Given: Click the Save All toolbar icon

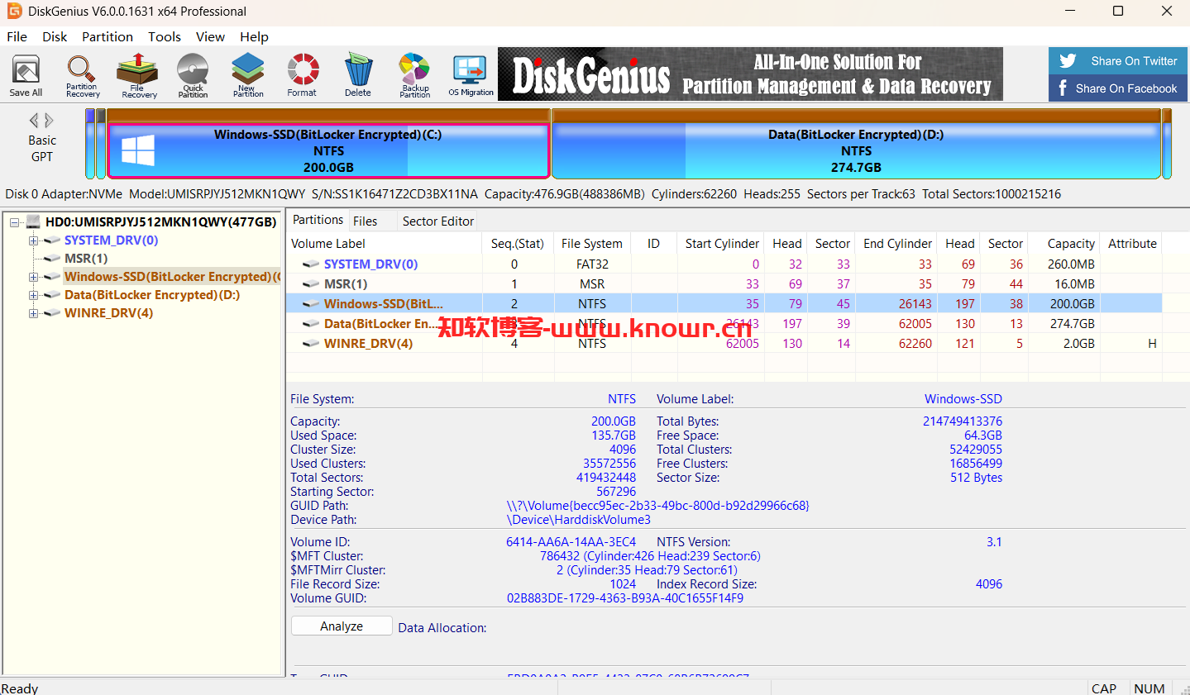Looking at the screenshot, I should coord(26,75).
